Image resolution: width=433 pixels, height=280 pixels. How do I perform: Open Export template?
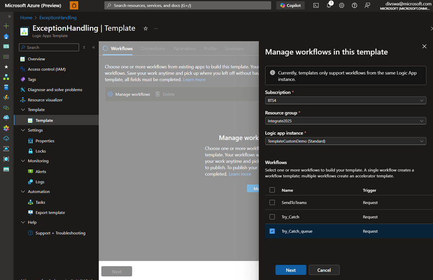[x=50, y=213]
